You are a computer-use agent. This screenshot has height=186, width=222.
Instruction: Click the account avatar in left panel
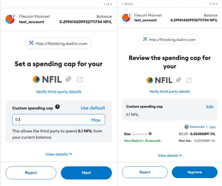[10, 19]
